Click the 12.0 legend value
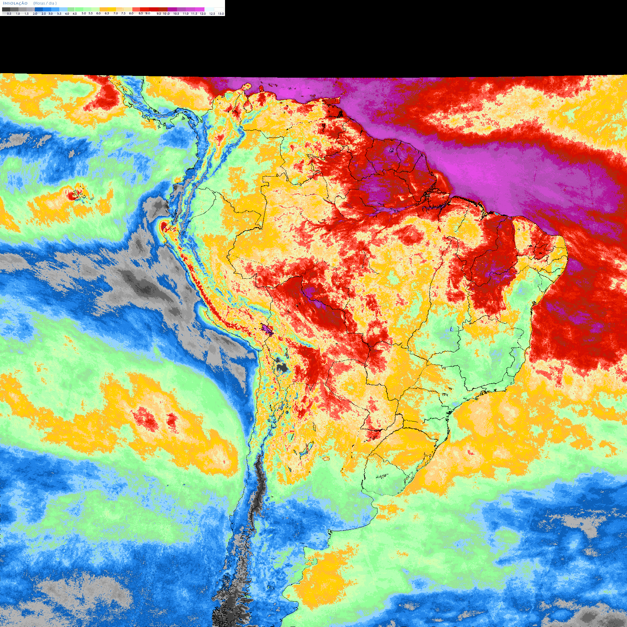The width and height of the screenshot is (627, 627). [203, 14]
